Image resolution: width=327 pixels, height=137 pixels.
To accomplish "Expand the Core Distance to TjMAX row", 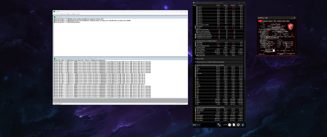I will coord(195,25).
